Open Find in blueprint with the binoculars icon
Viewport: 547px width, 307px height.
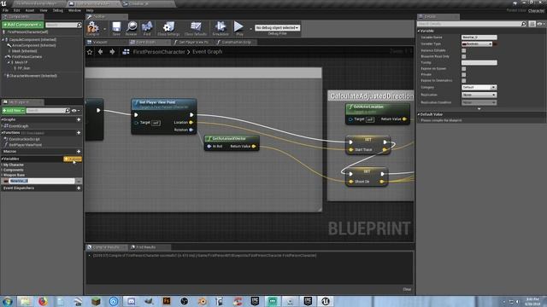[147, 28]
